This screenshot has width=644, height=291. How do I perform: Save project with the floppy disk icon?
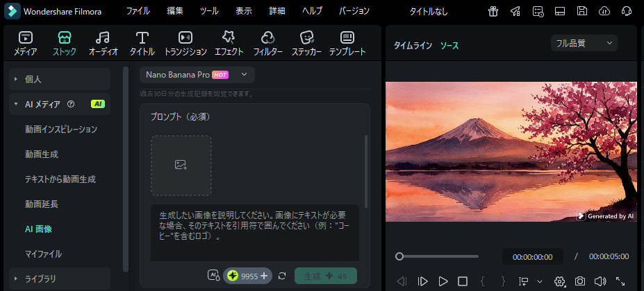coord(582,11)
